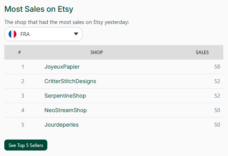Screen dimensions: 228x156
Task: Click the # column header
Action: (20, 52)
